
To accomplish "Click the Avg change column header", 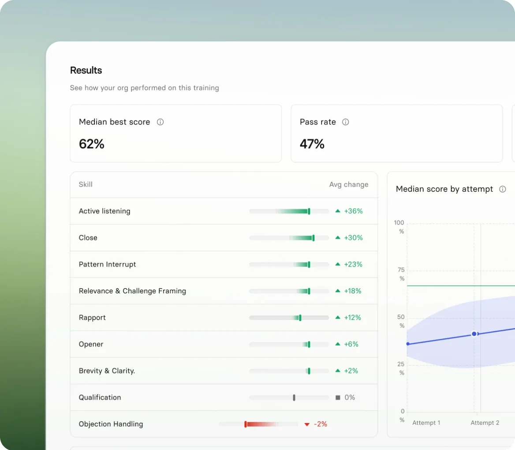I will coord(349,184).
